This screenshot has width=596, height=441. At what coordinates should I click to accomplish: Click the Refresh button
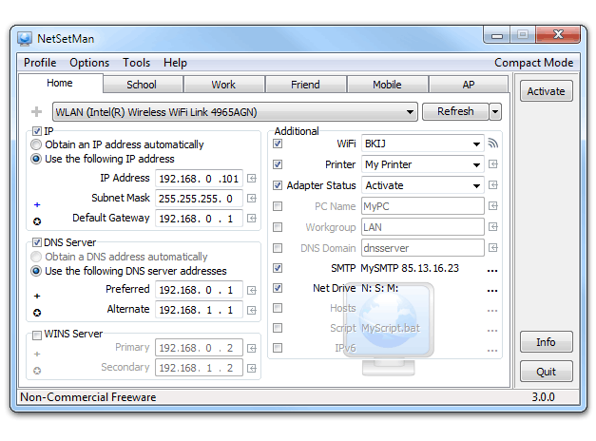coord(455,111)
